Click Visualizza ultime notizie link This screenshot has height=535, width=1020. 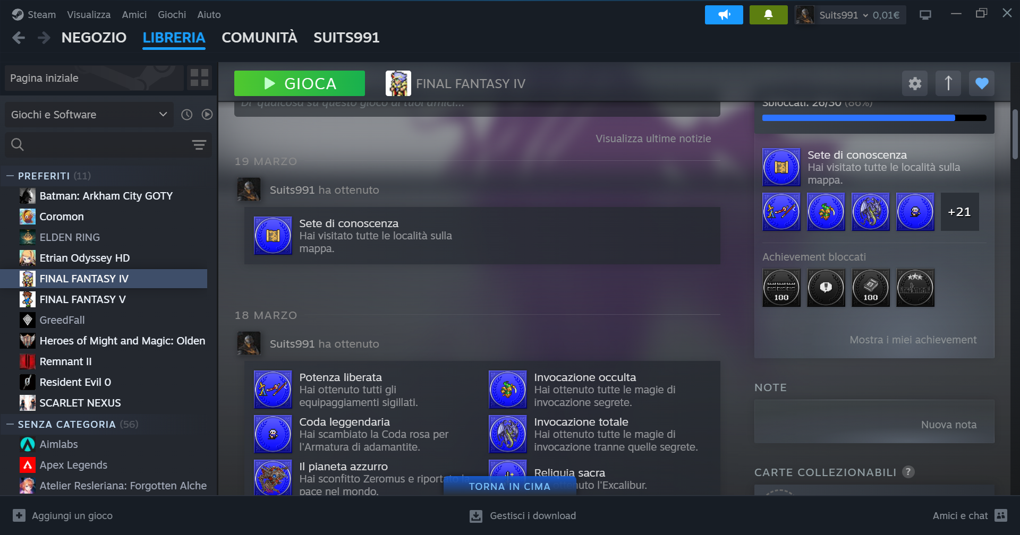click(653, 139)
